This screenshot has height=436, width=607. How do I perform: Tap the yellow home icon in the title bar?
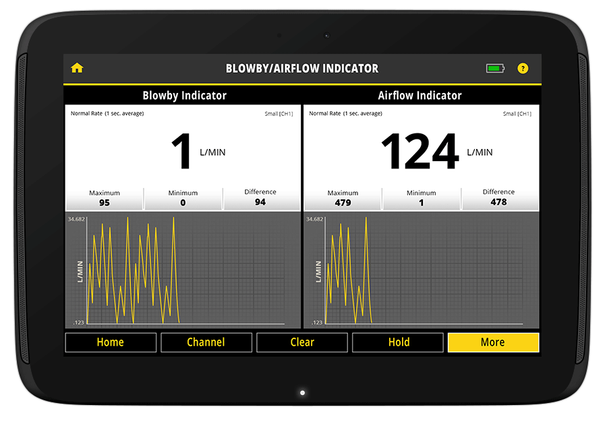click(x=77, y=68)
